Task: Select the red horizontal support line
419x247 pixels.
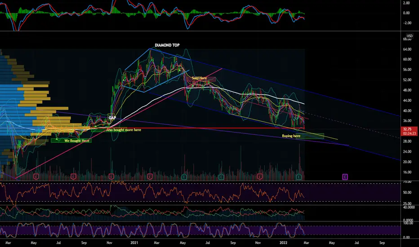Action: pyautogui.click(x=206, y=128)
